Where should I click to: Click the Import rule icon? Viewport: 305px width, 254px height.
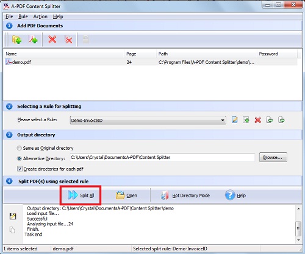pyautogui.click(x=270, y=120)
